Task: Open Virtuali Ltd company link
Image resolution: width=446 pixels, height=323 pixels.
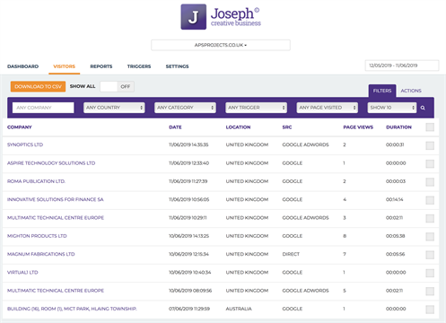Action: (22, 273)
